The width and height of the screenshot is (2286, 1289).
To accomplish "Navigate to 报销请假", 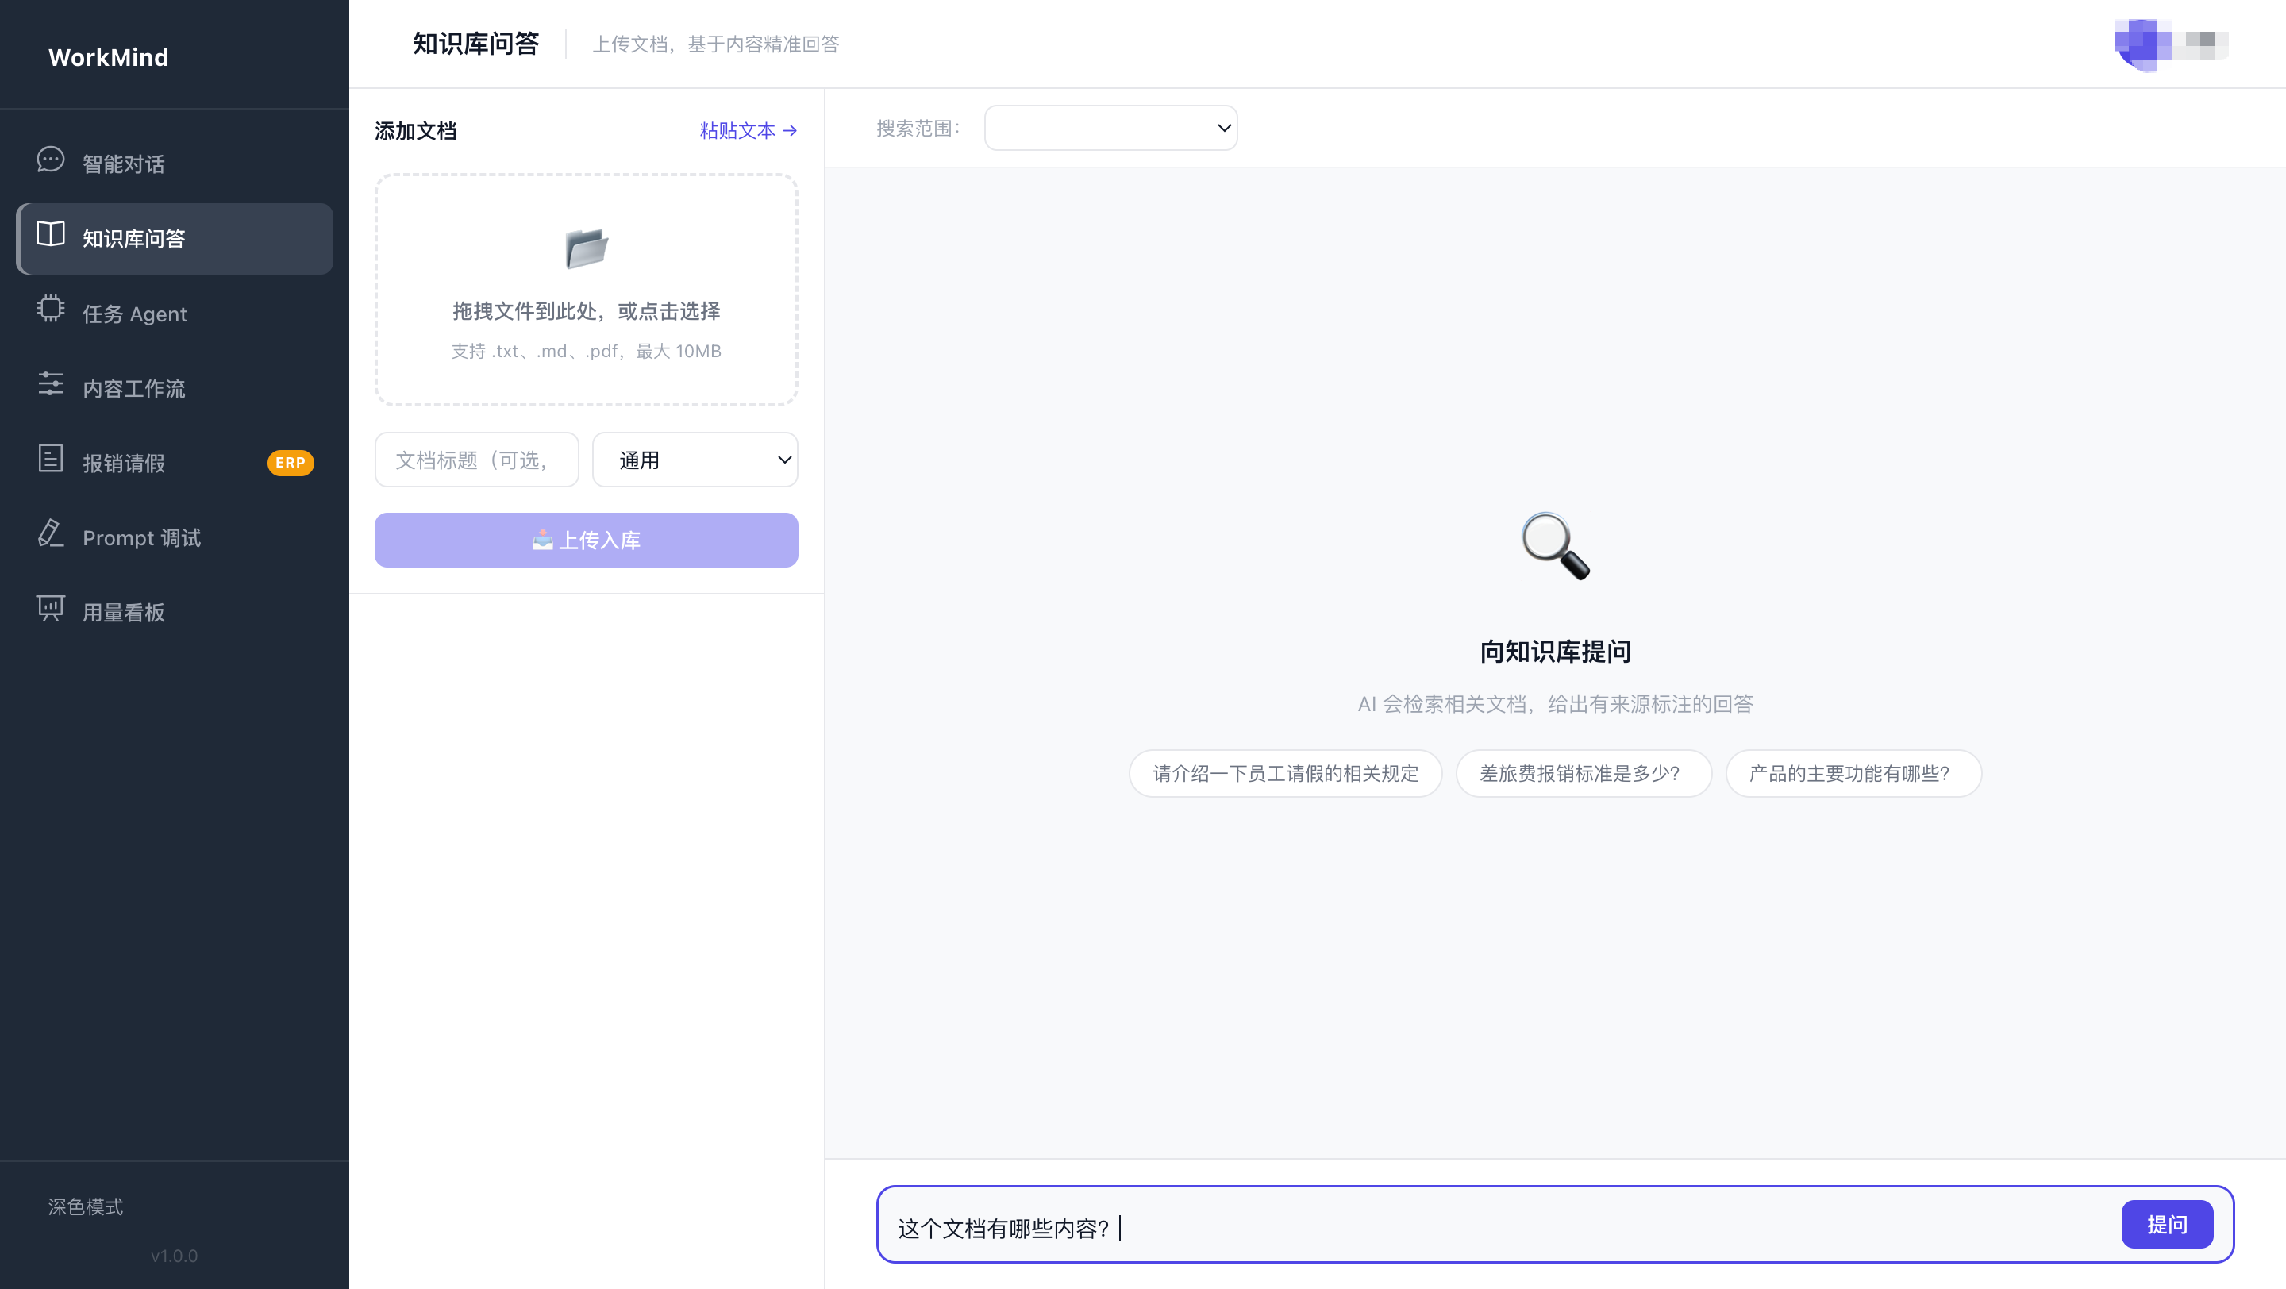I will (175, 462).
